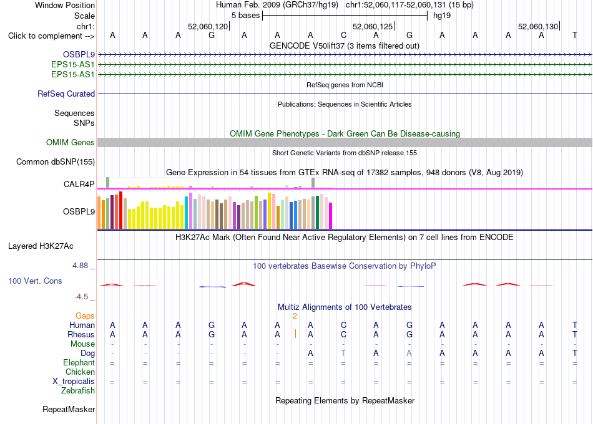
Task: Click the RepeatMasker track label
Action: tap(69, 409)
